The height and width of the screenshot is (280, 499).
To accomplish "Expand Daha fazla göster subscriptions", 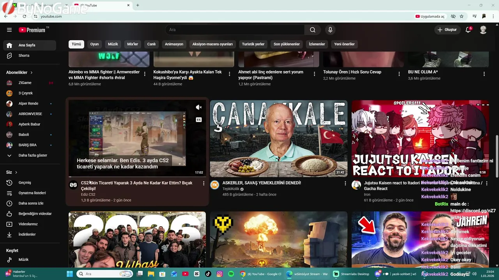I will point(30,156).
